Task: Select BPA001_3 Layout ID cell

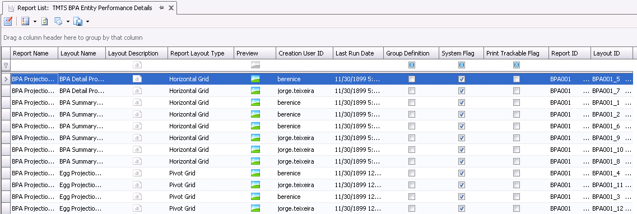Action: point(611,197)
